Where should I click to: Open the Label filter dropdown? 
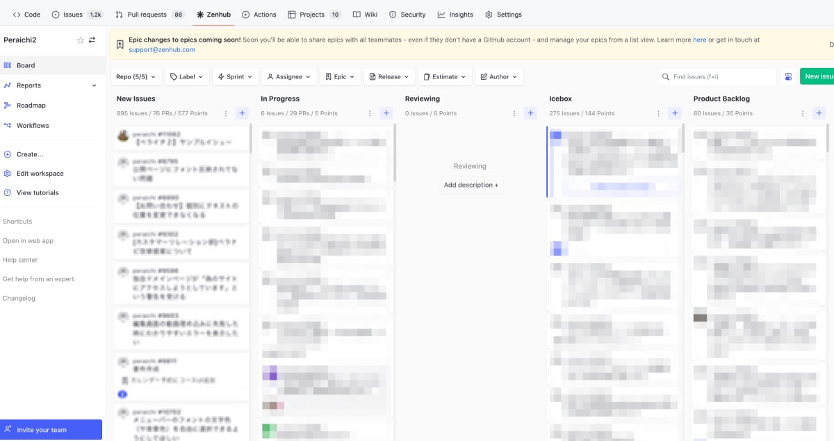tap(187, 77)
